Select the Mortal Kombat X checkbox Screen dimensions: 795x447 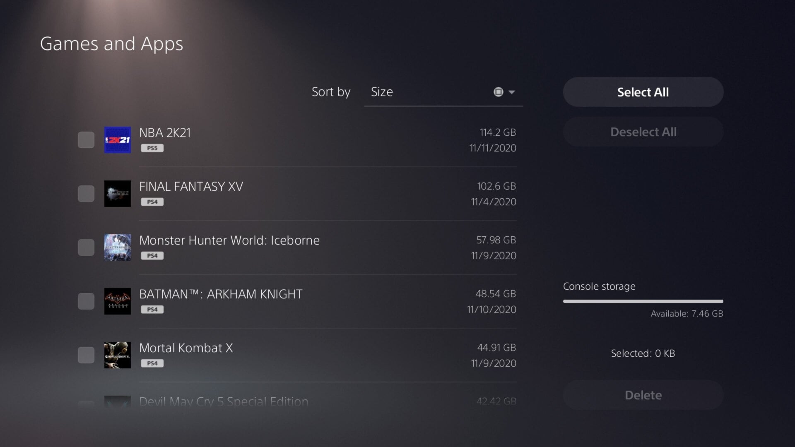point(86,355)
